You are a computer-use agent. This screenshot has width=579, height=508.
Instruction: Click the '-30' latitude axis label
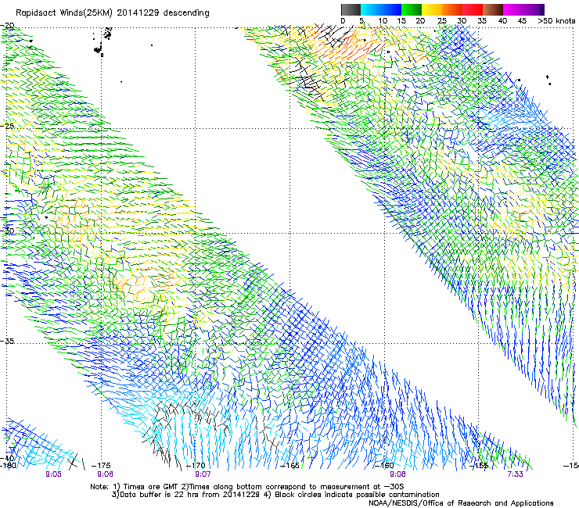[x=7, y=231]
